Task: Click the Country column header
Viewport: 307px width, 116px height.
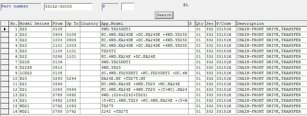Action: point(90,24)
